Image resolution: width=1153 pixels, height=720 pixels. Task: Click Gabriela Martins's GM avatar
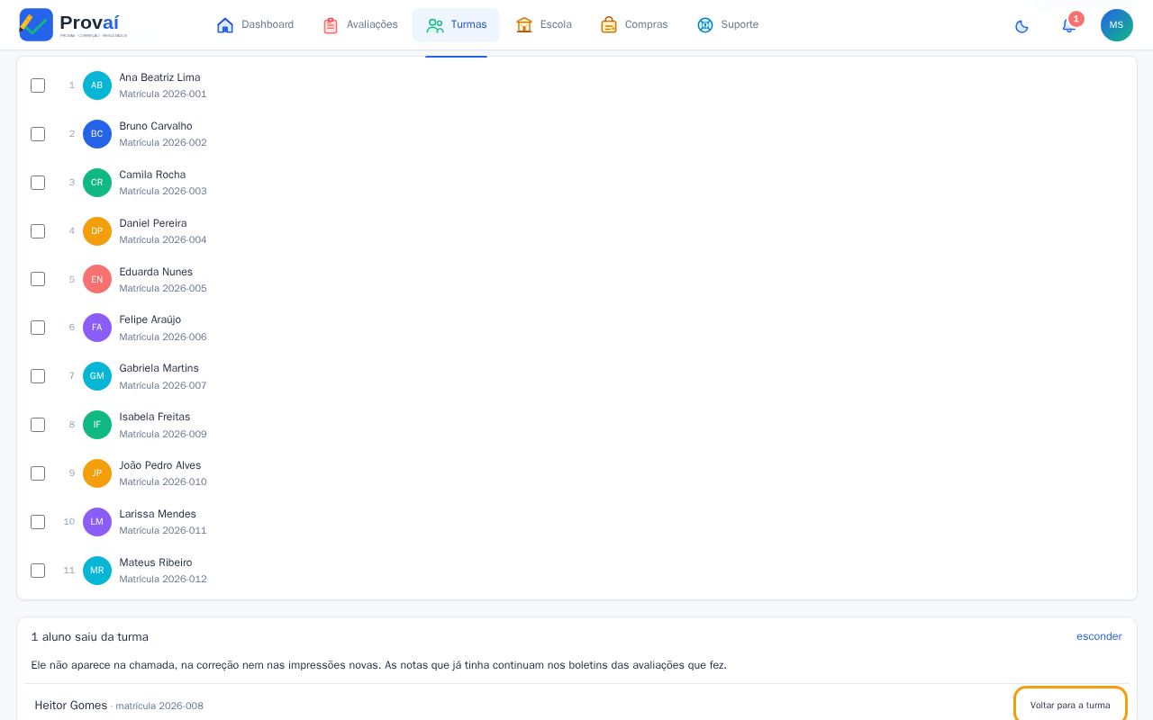click(x=97, y=376)
